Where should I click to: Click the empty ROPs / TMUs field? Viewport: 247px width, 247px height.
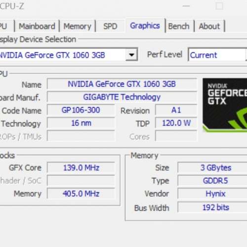point(81,136)
